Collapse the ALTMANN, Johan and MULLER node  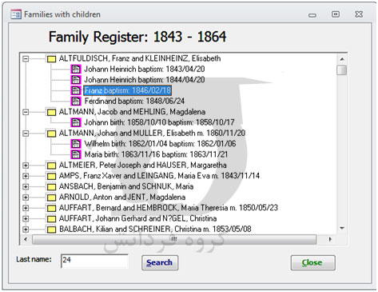(x=26, y=134)
